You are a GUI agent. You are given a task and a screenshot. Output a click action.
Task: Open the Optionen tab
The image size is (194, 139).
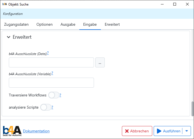pos(44,24)
